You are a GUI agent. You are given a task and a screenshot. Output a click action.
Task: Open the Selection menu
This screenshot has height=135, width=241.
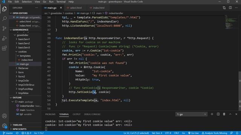pyautogui.click(x=27, y=1)
